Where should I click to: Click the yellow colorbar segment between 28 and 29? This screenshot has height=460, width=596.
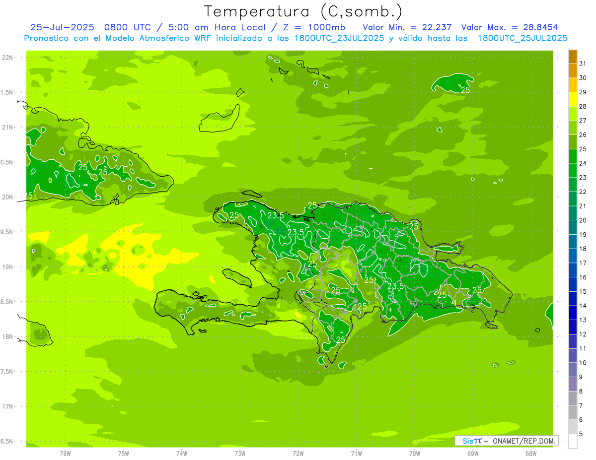pyautogui.click(x=573, y=99)
